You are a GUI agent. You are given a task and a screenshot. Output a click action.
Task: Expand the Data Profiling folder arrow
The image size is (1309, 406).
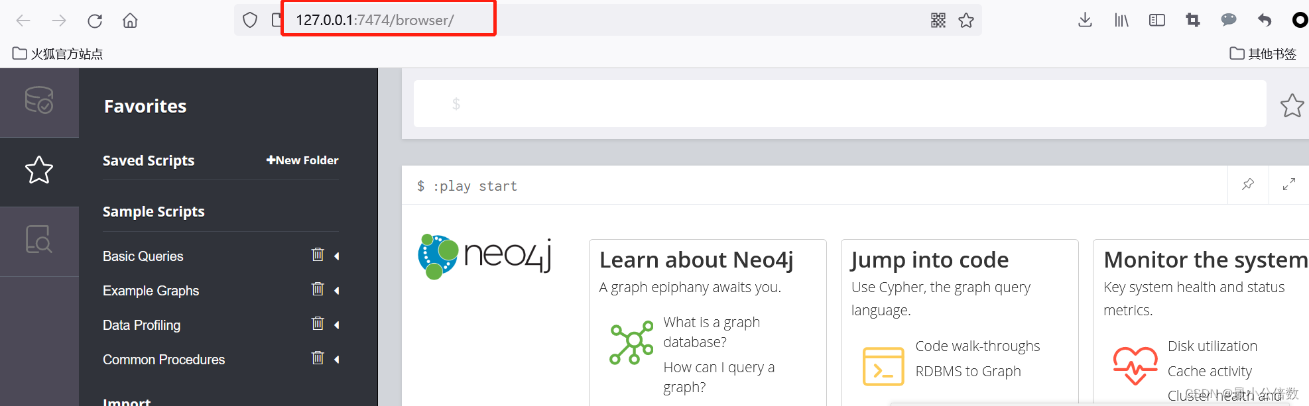[337, 325]
